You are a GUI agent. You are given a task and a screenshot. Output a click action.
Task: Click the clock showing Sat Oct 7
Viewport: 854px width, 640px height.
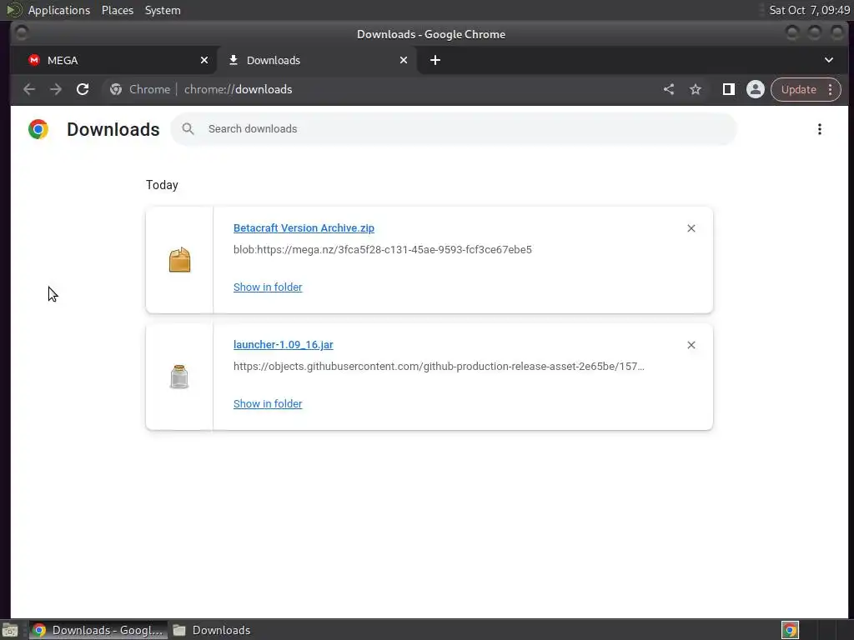(809, 10)
